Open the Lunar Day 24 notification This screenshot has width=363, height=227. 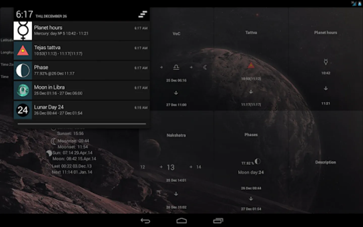click(82, 110)
